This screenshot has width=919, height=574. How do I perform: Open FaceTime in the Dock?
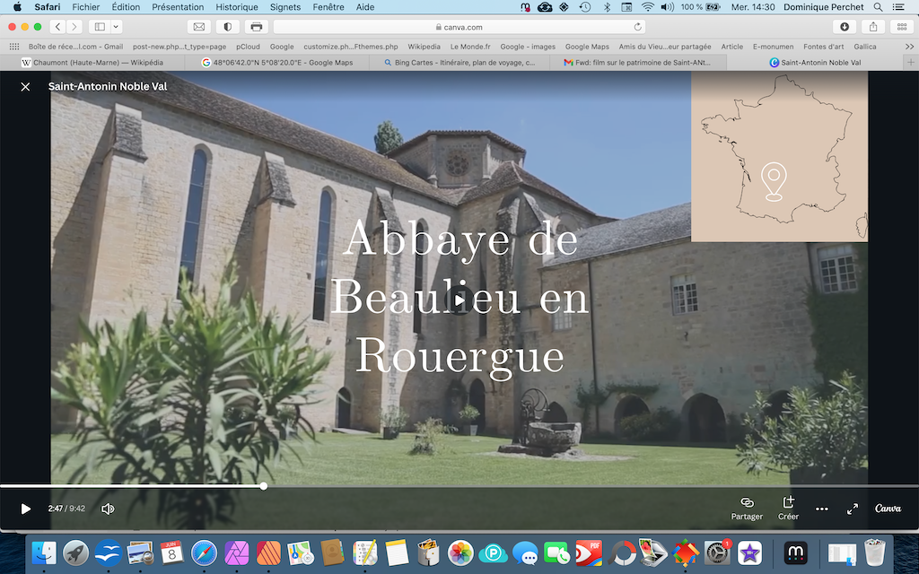pos(556,552)
